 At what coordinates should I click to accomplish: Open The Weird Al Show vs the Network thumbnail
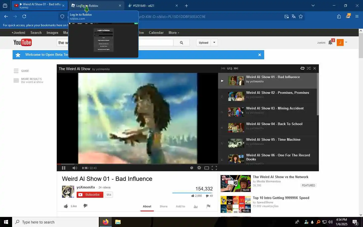click(236, 183)
